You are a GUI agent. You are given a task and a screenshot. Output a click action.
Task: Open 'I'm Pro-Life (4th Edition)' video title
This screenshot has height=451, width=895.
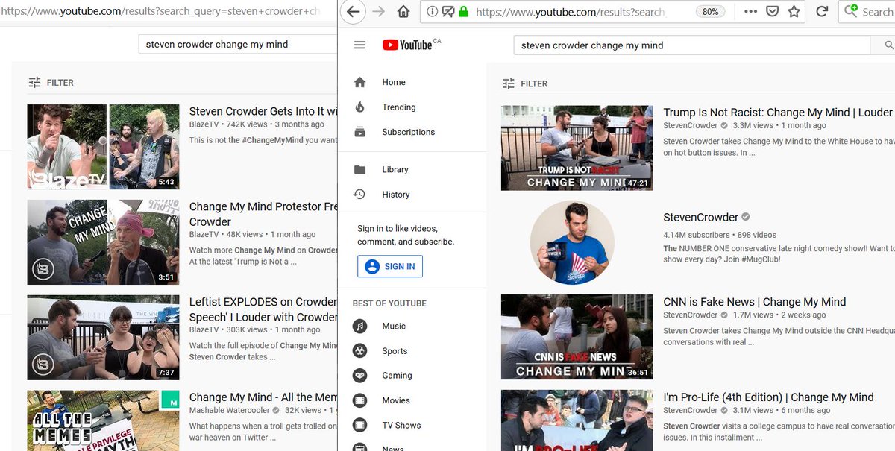(768, 397)
